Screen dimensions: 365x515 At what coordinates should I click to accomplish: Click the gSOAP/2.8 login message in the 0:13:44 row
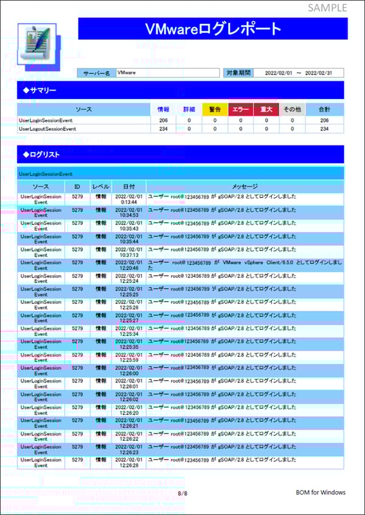coord(222,197)
